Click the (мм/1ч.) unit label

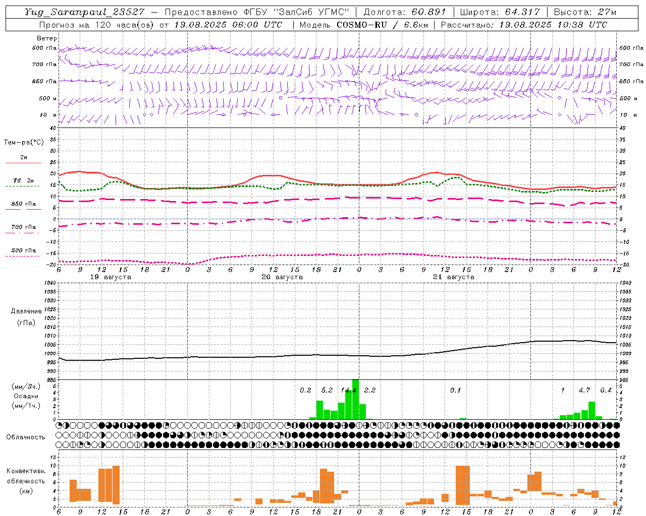tap(26, 406)
